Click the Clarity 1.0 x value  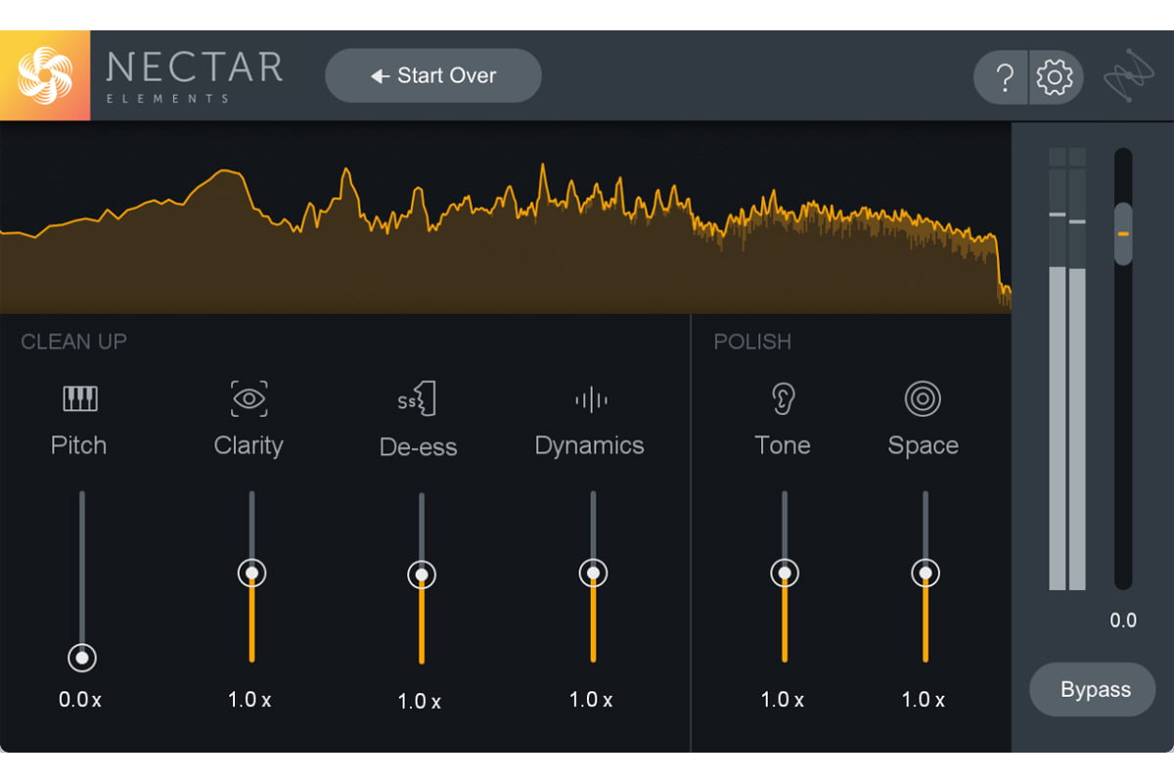pos(249,700)
